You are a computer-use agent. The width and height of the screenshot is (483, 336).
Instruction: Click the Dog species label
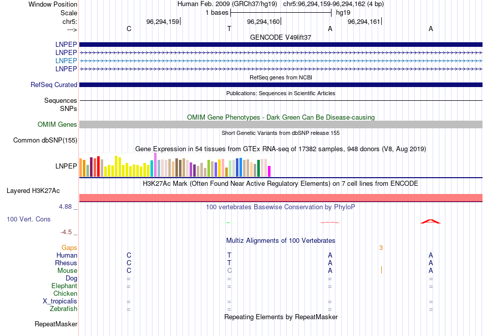click(x=71, y=278)
